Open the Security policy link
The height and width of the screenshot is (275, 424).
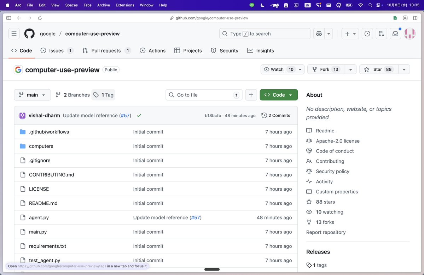point(333,171)
